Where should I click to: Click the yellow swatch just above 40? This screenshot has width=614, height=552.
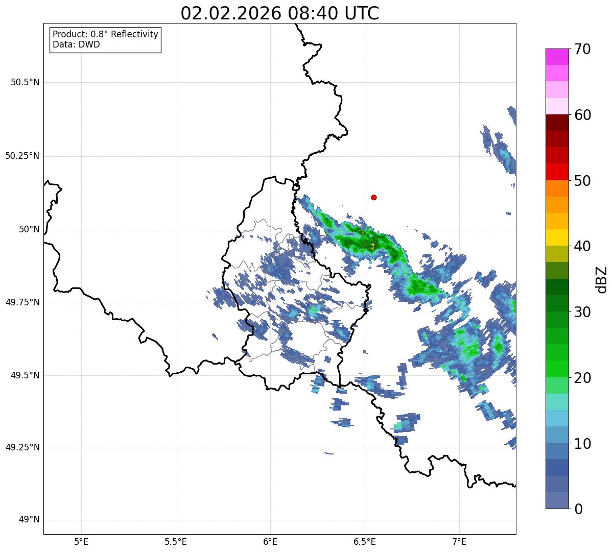[557, 237]
